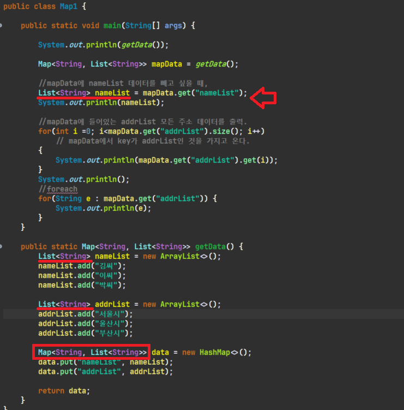Click the line addrList.add("부산시");
Screen dimensions: 404x410
[x=86, y=333]
